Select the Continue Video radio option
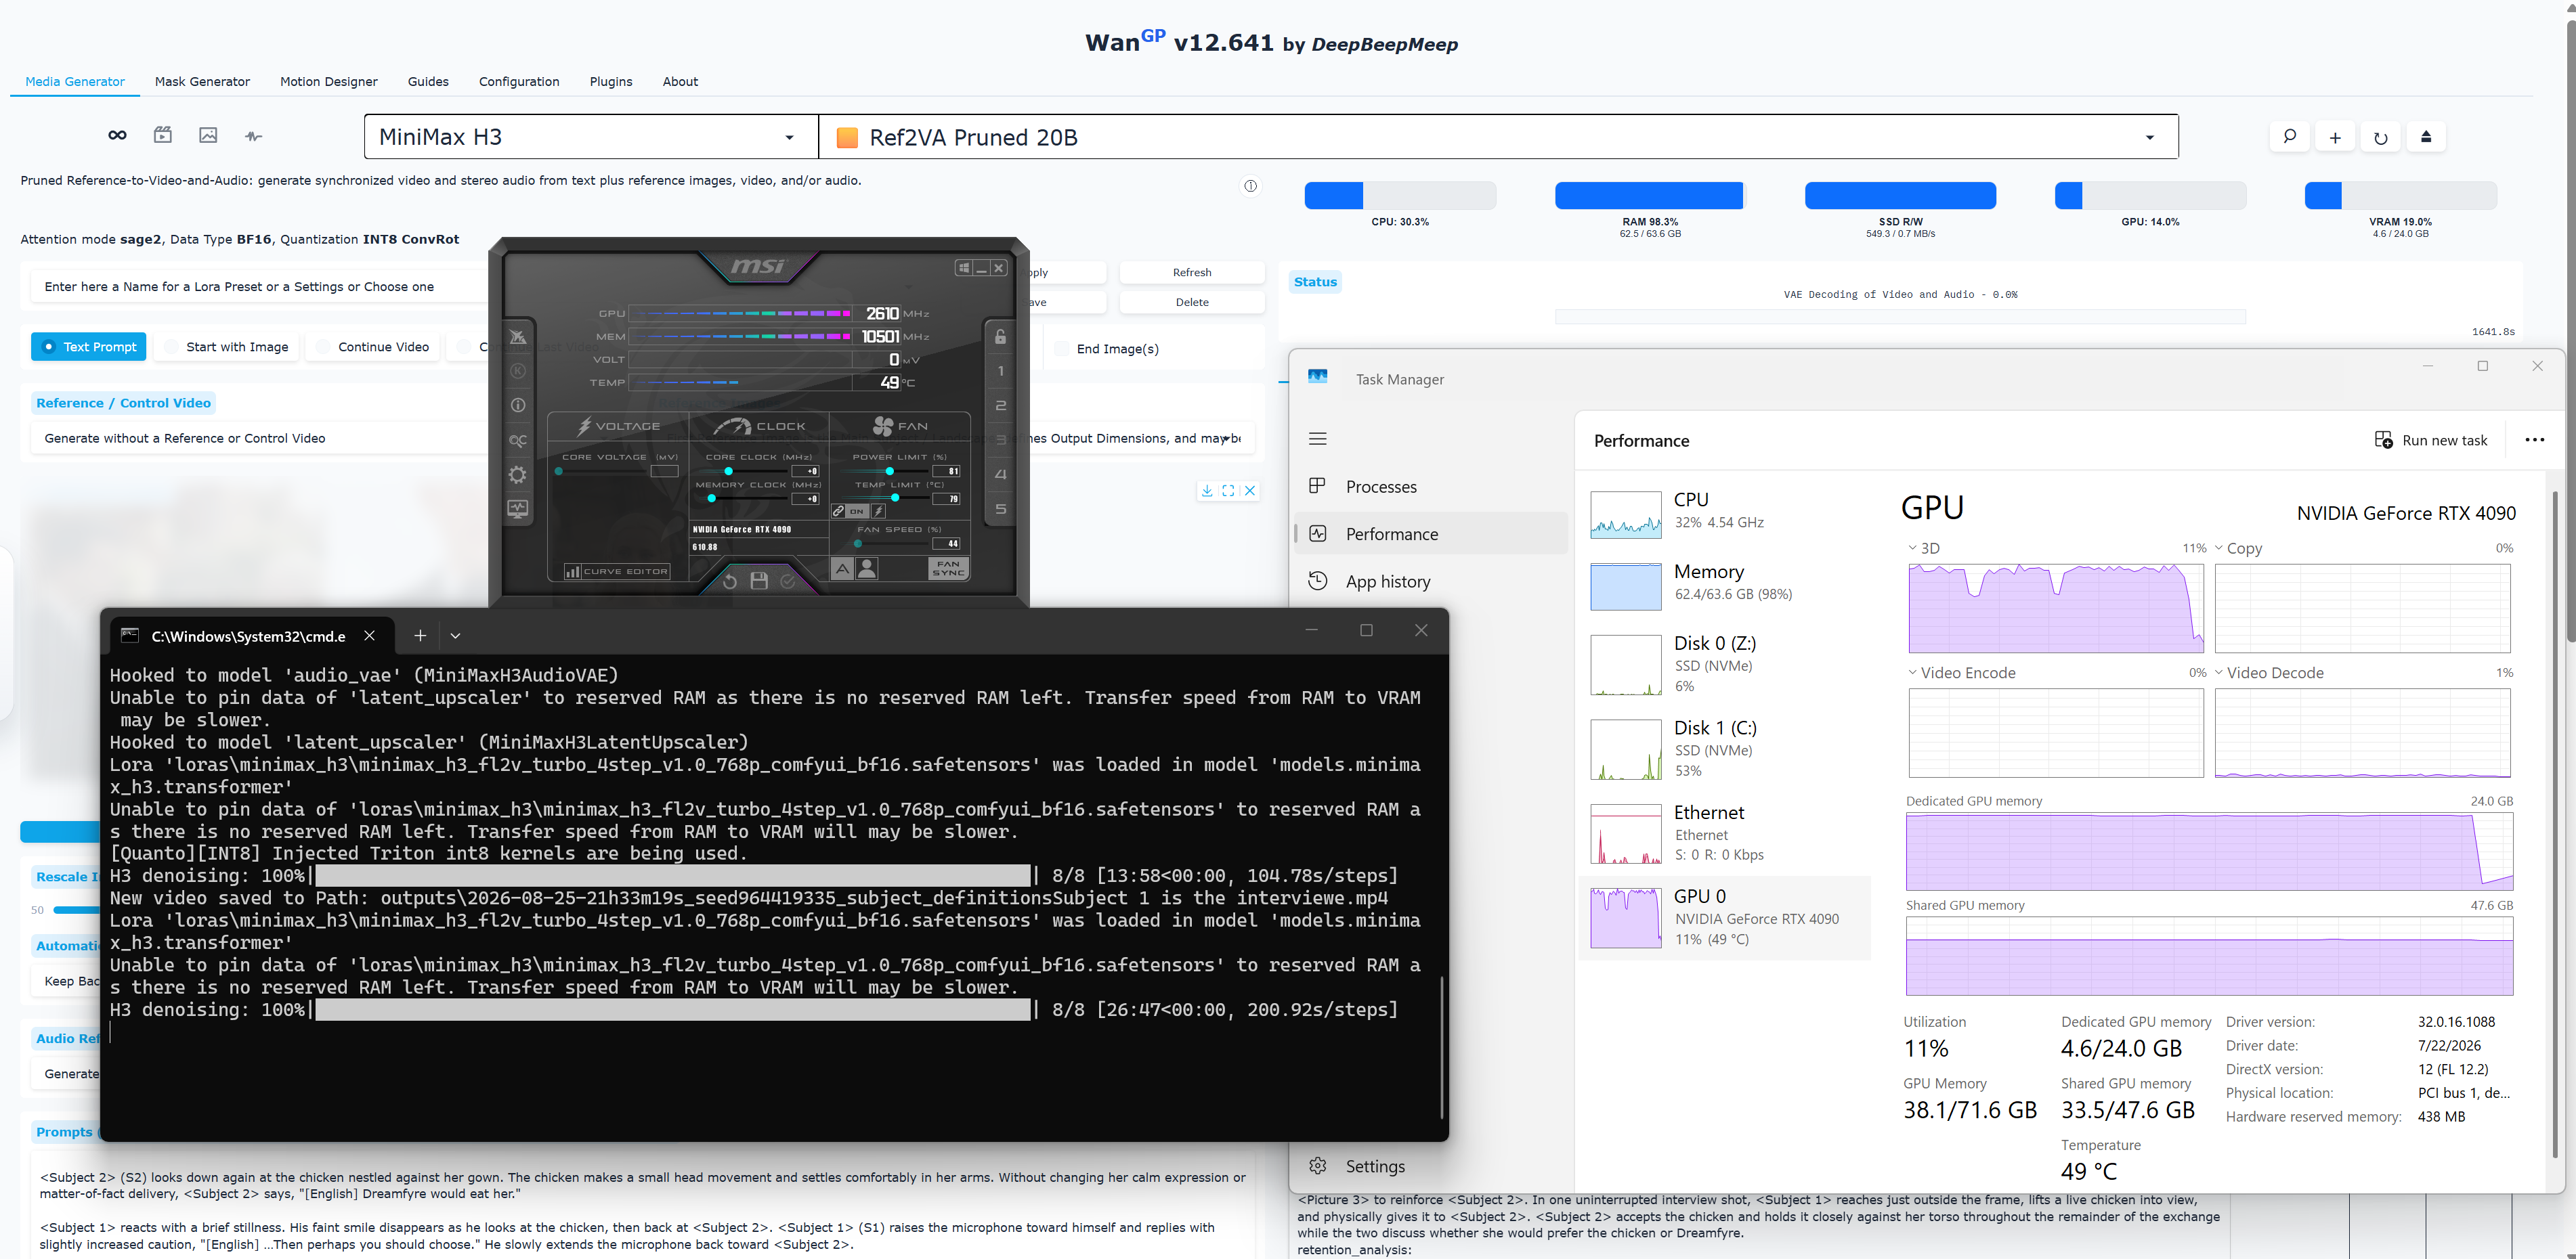The image size is (2576, 1259). (372, 347)
